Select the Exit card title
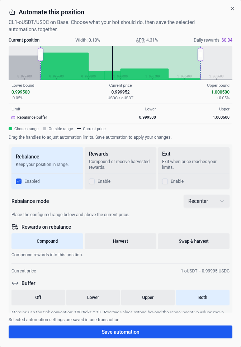Image resolution: width=241 pixels, height=347 pixels. 166,154
